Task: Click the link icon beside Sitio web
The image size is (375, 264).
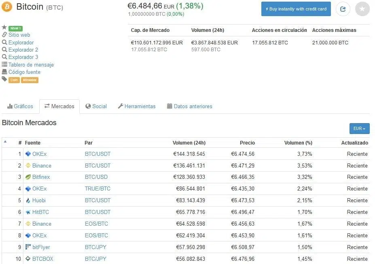Action: (4, 35)
